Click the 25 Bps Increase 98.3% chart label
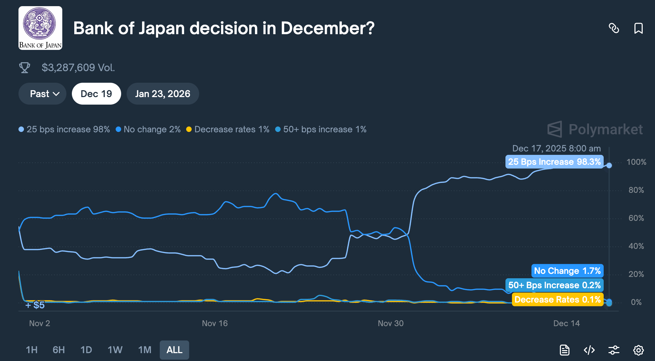The width and height of the screenshot is (655, 361). (x=554, y=162)
